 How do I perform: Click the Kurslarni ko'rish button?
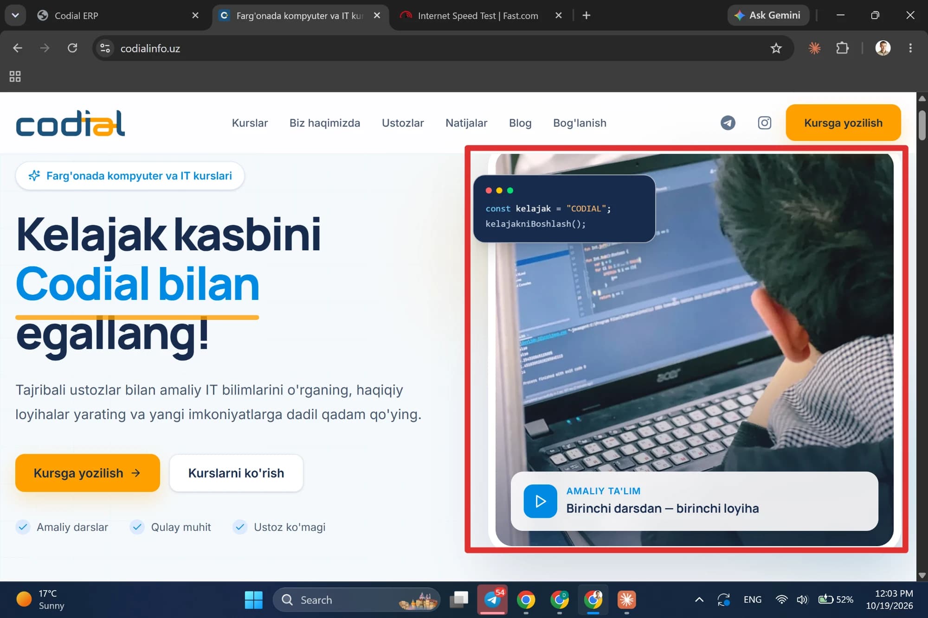point(236,473)
